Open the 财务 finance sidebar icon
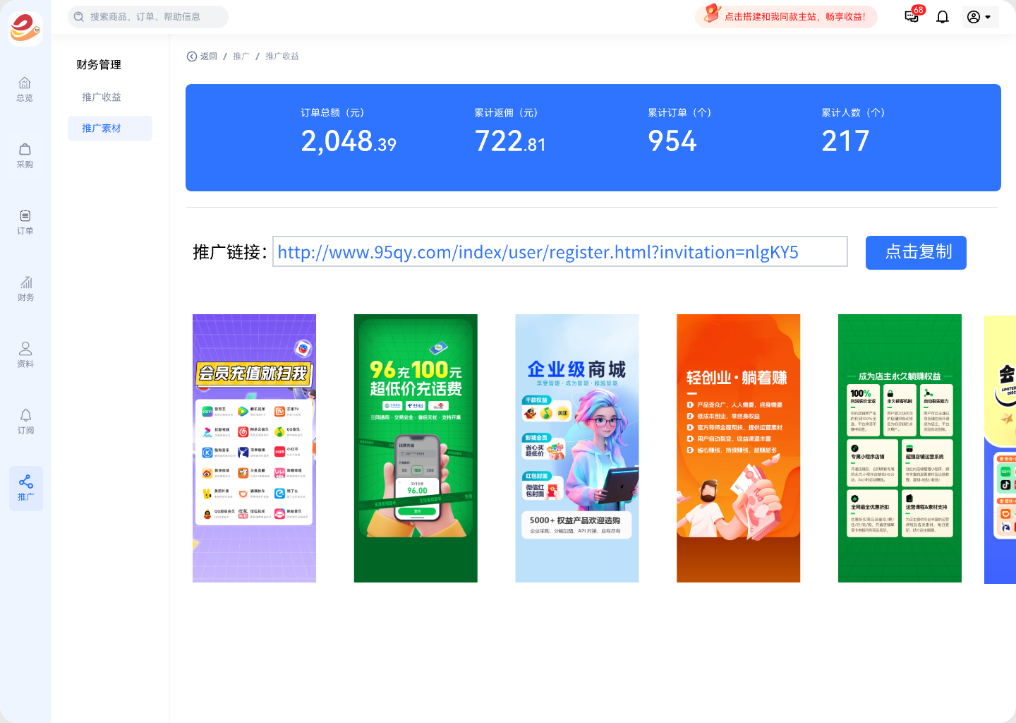This screenshot has width=1016, height=723. coord(25,288)
